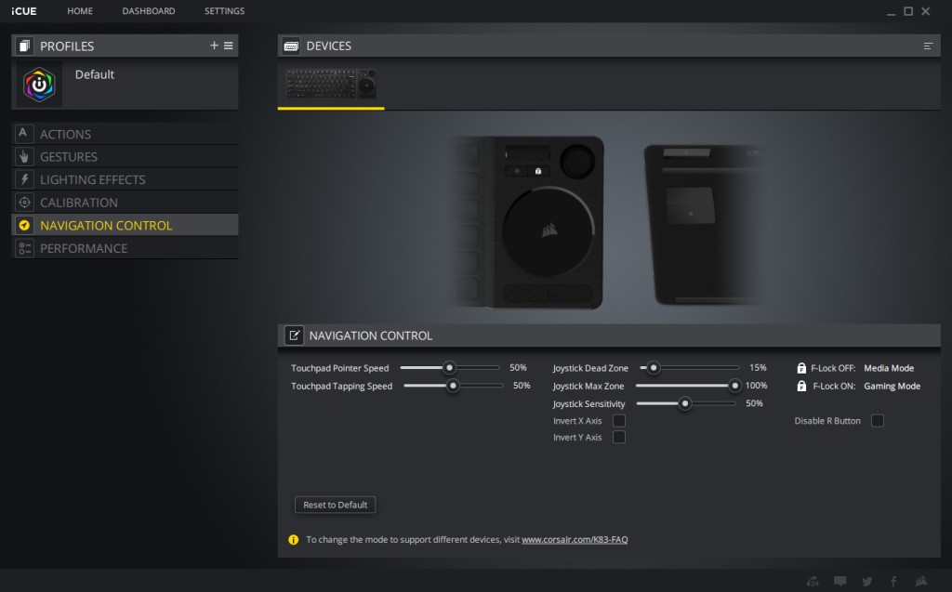This screenshot has width=952, height=592.
Task: Click the Lighting Effects bolt icon
Action: click(23, 179)
